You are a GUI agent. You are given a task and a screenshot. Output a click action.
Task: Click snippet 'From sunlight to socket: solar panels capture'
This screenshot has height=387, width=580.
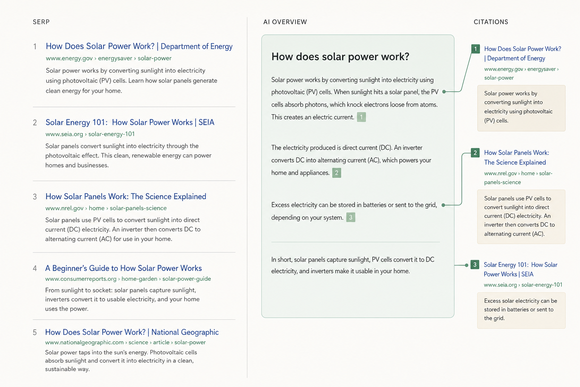pos(122,299)
